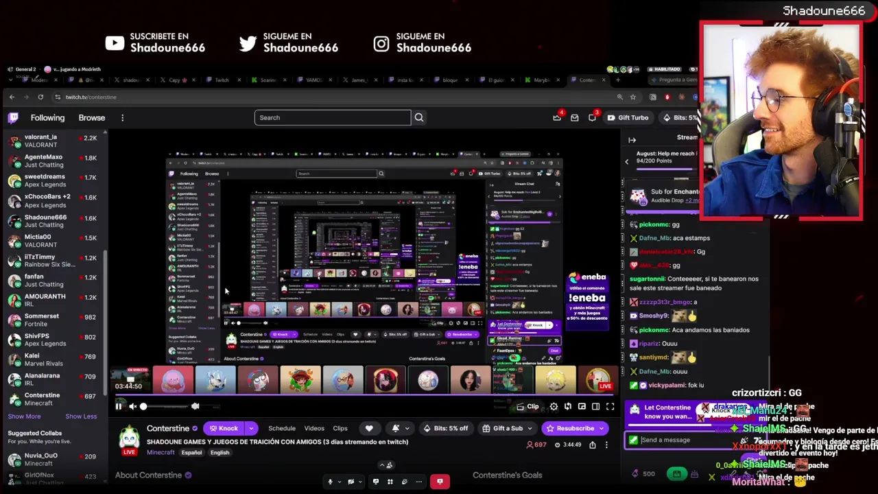Click the Knock button
The image size is (878, 494).
[x=224, y=429]
